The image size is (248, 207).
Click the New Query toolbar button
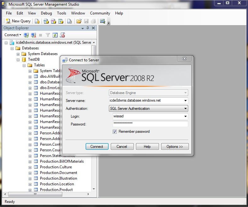click(18, 21)
